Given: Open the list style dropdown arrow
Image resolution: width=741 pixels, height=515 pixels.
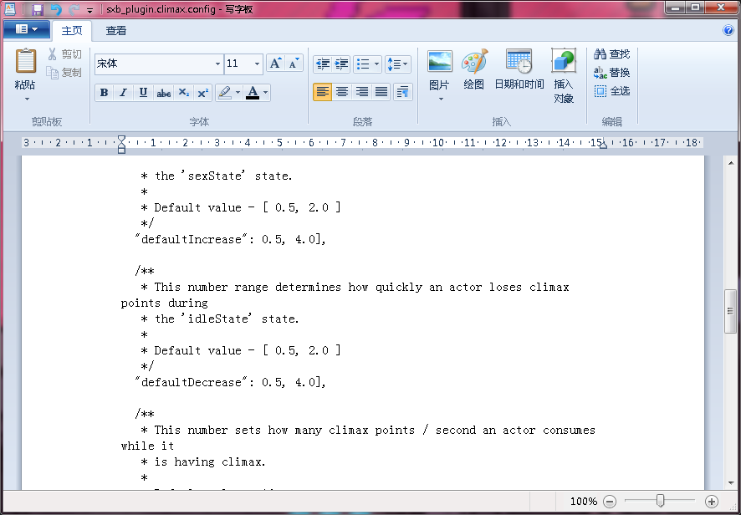Looking at the screenshot, I should 376,64.
